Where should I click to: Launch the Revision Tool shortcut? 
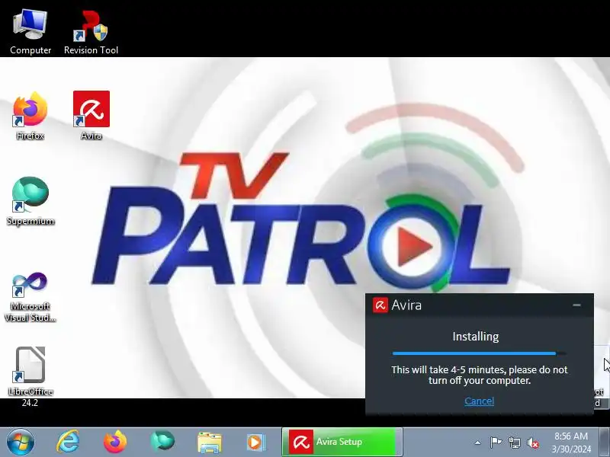pos(91,33)
